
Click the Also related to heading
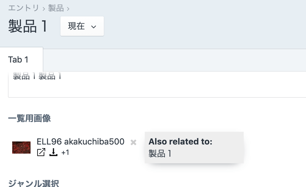click(x=180, y=142)
